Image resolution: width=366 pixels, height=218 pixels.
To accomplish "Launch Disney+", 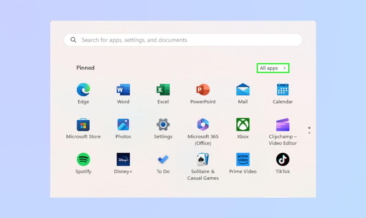I will 123,160.
